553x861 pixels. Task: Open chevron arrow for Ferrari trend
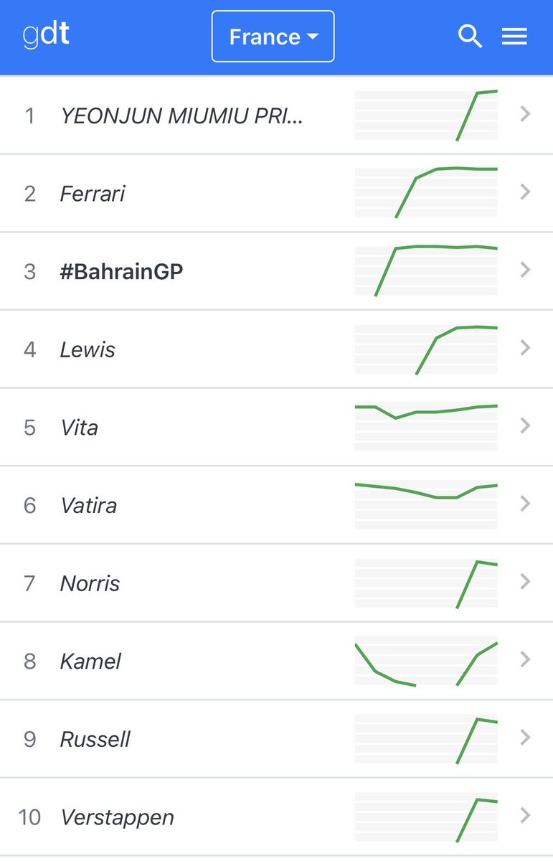(525, 192)
